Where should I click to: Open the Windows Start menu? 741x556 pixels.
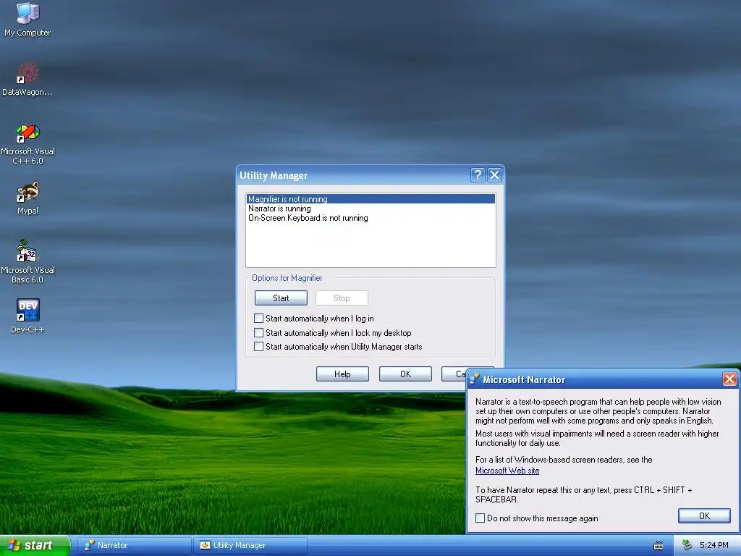(x=35, y=545)
